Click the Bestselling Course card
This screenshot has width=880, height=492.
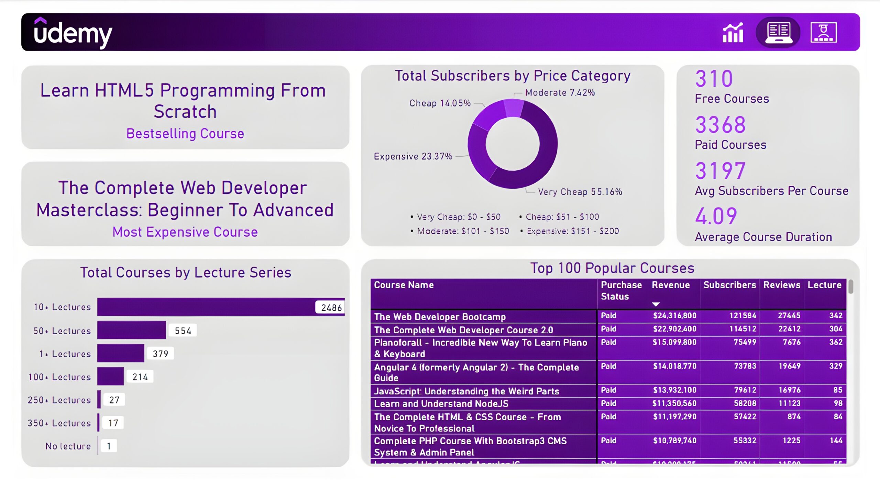click(185, 107)
